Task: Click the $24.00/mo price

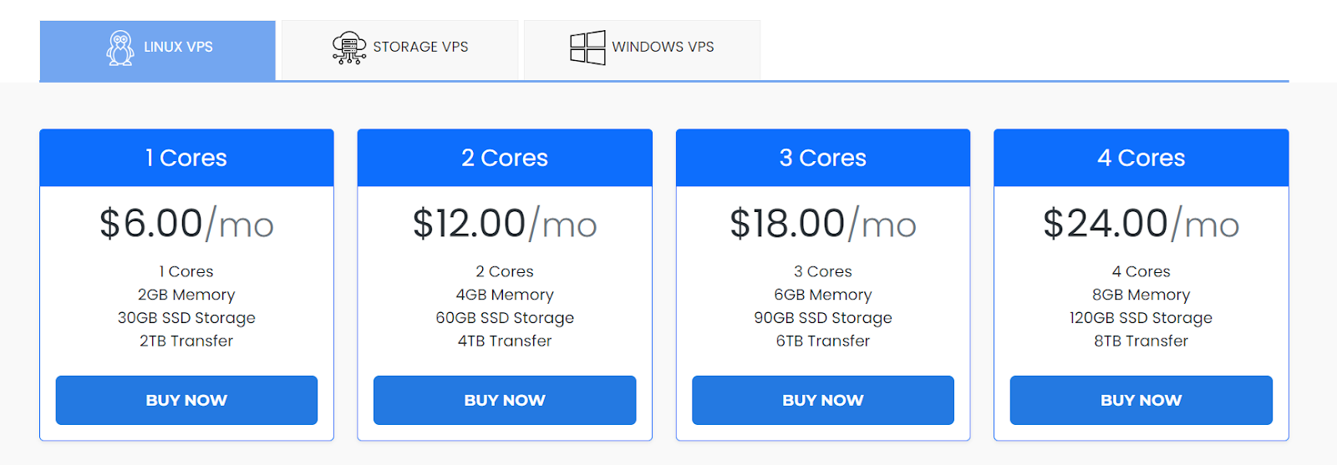Action: point(1141,224)
